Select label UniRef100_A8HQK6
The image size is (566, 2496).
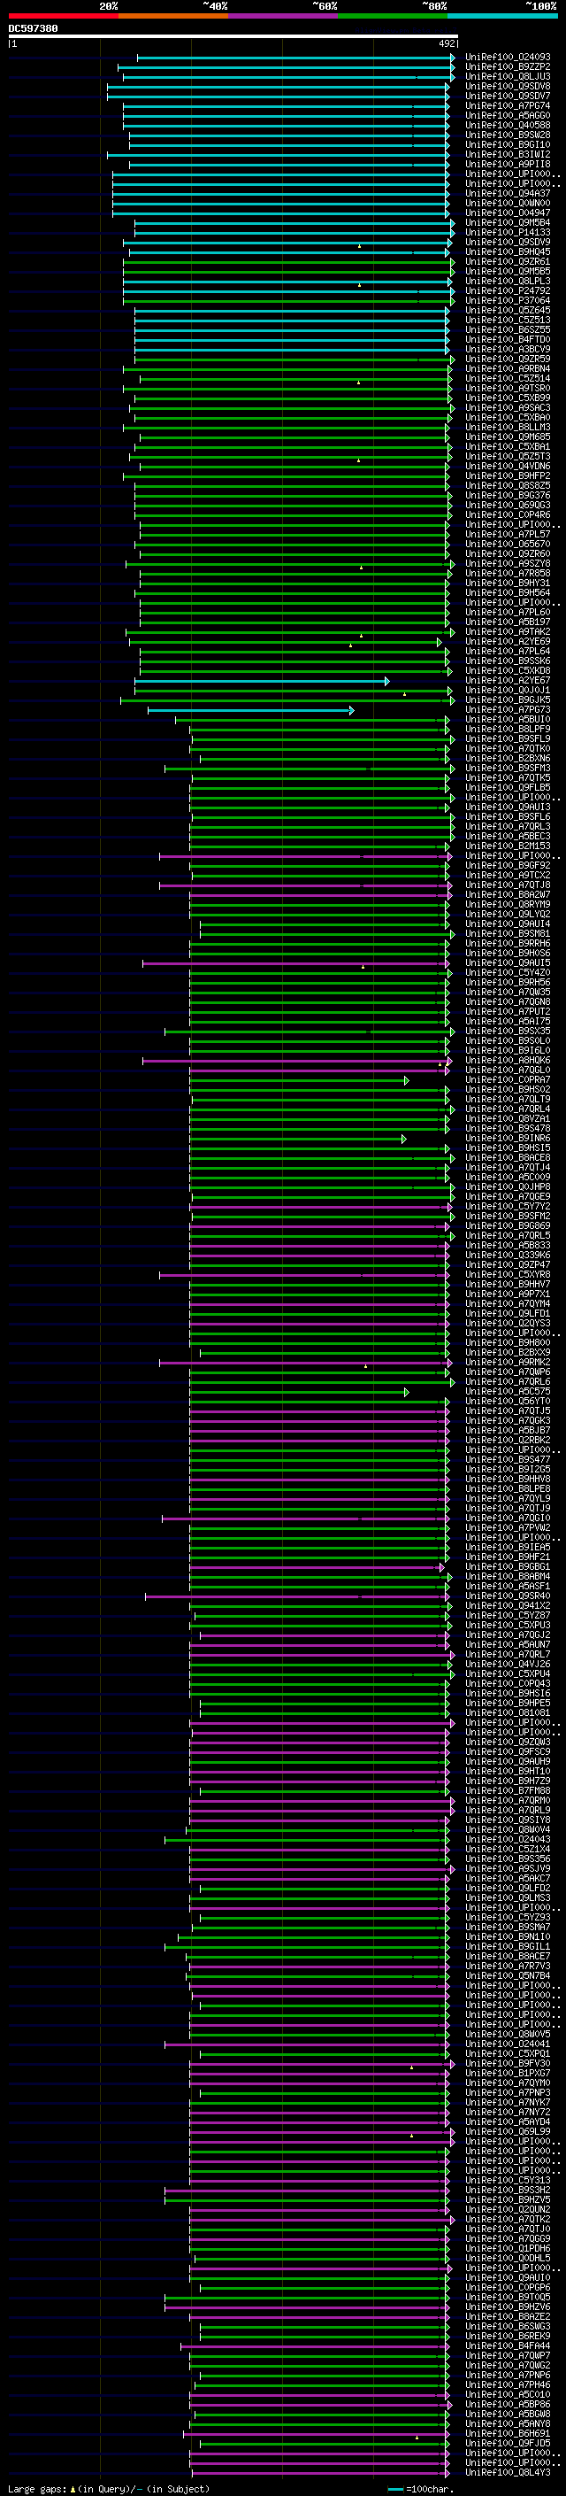[508, 1060]
